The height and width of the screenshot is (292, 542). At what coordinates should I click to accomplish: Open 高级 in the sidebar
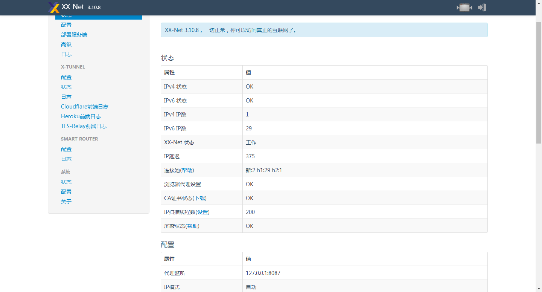click(66, 44)
